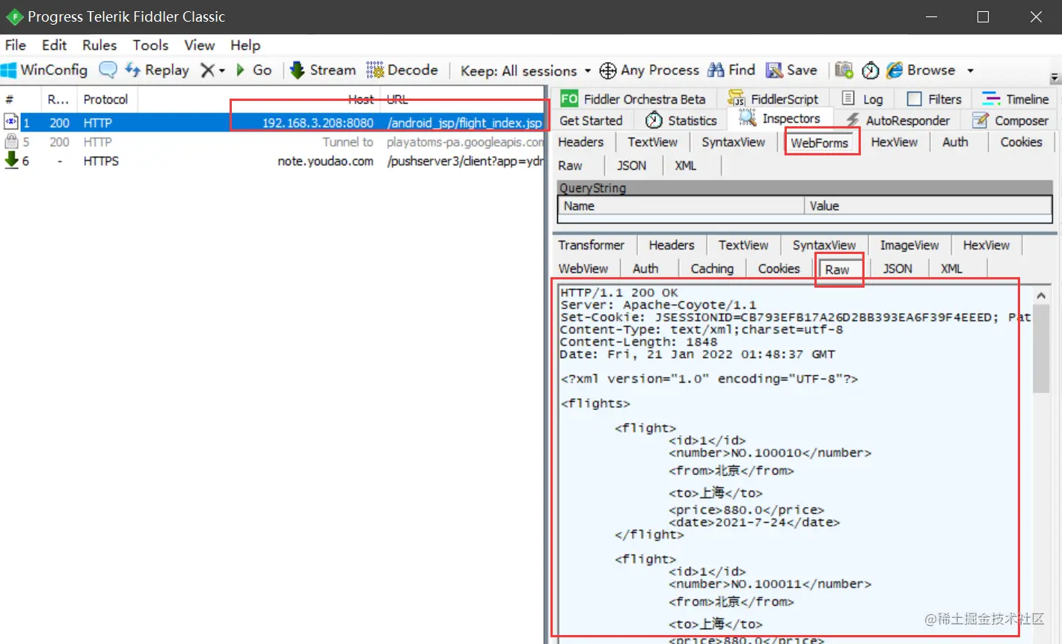The width and height of the screenshot is (1062, 644).
Task: Click the Any Process crosshair icon
Action: coord(608,70)
